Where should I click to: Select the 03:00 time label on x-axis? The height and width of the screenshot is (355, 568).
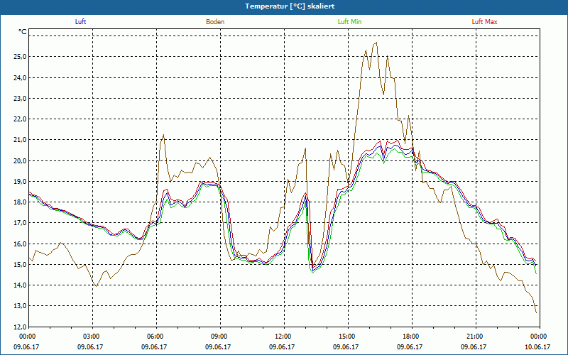91,337
